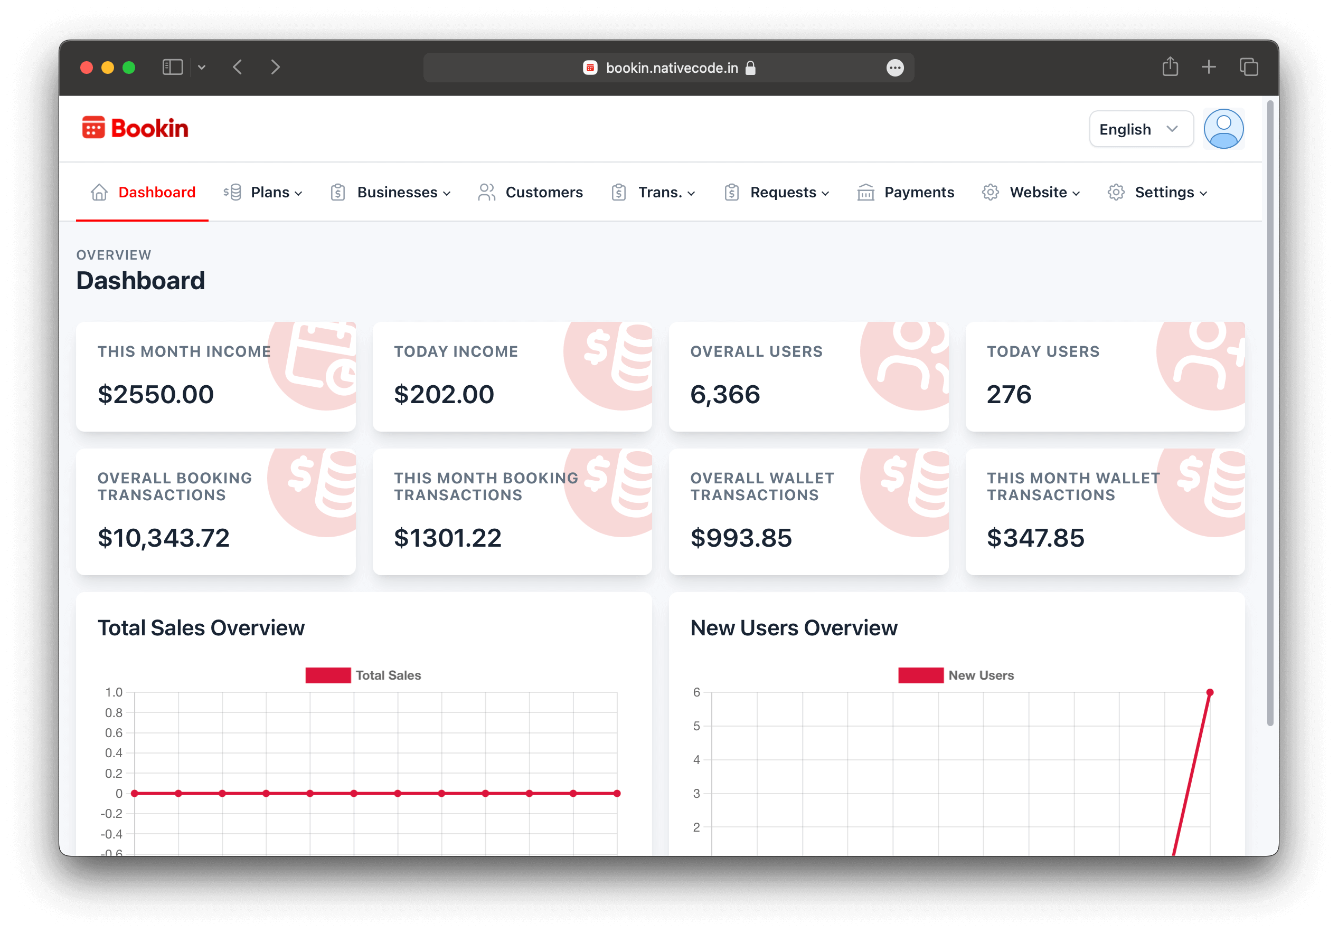Open a new tab with plus icon
1338x934 pixels.
[x=1209, y=68]
